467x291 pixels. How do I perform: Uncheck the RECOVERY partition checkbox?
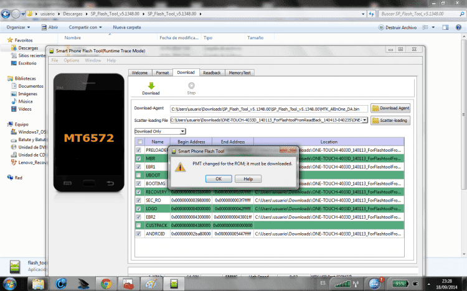pyautogui.click(x=138, y=192)
